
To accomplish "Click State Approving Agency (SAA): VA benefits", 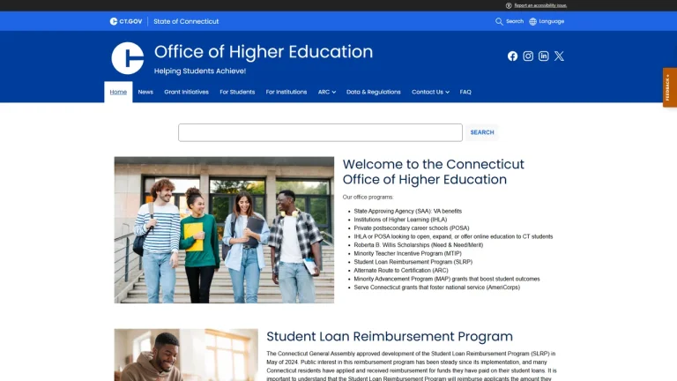I will (x=407, y=212).
